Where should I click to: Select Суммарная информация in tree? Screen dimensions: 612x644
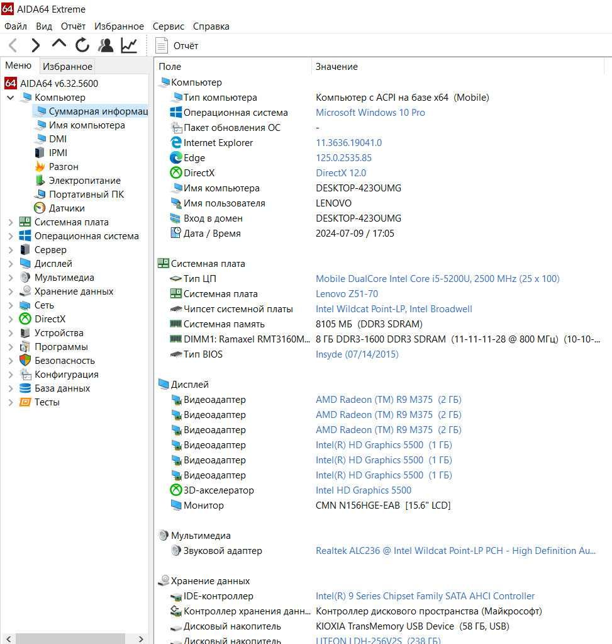pos(92,111)
